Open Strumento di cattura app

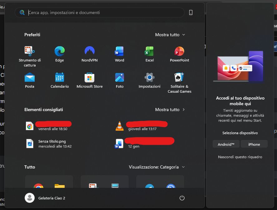30,56
